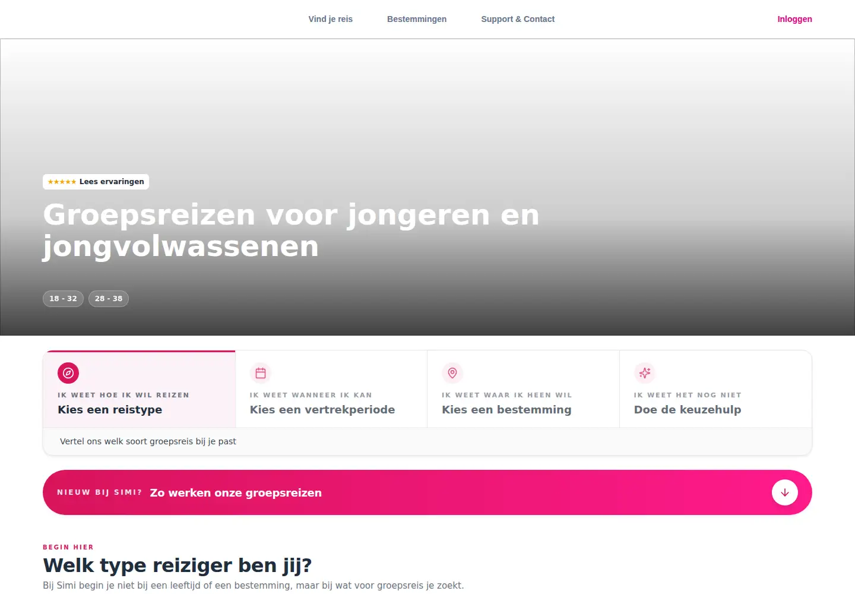
Task: Select the Kies een reistype tab
Action: click(x=140, y=389)
